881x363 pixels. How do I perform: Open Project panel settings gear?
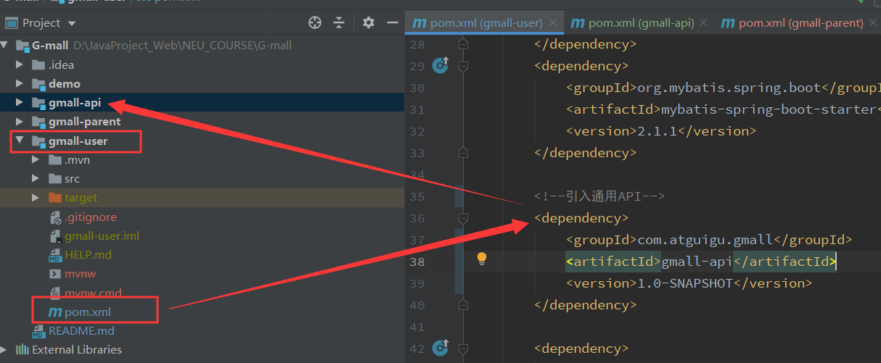[368, 22]
